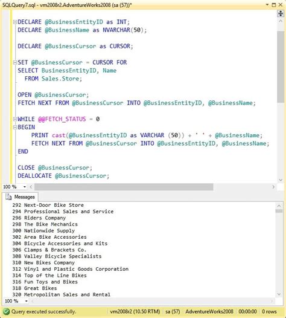
Task: Click the 'vm2008r2 (10.50 RTM)' status entry
Action: (x=135, y=312)
